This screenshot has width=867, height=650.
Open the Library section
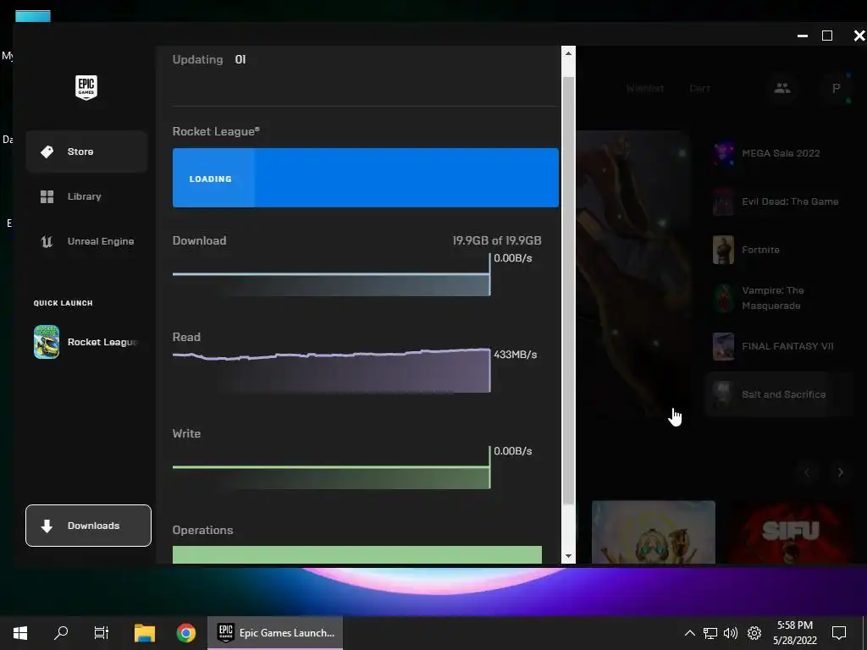[86, 196]
